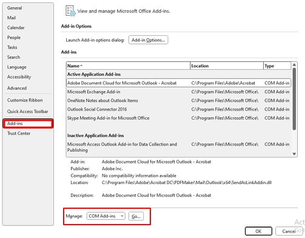Sort add-ins by Name column
The image size is (305, 238).
[x=128, y=66]
